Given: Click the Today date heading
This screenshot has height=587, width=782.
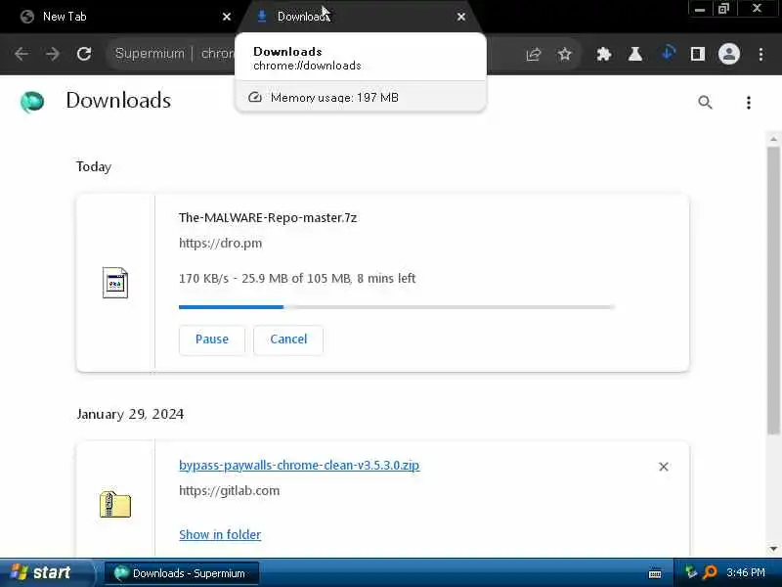Looking at the screenshot, I should pyautogui.click(x=94, y=166).
